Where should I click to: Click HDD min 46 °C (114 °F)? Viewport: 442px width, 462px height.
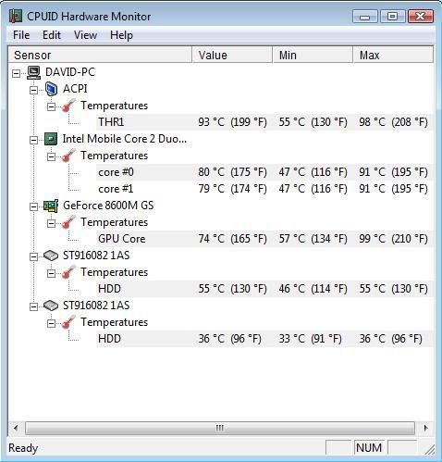(x=313, y=289)
